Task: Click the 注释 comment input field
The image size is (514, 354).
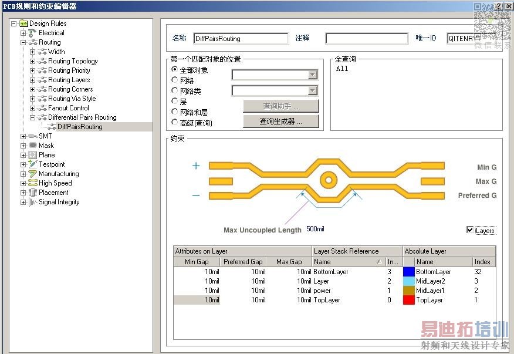Action: coord(367,38)
